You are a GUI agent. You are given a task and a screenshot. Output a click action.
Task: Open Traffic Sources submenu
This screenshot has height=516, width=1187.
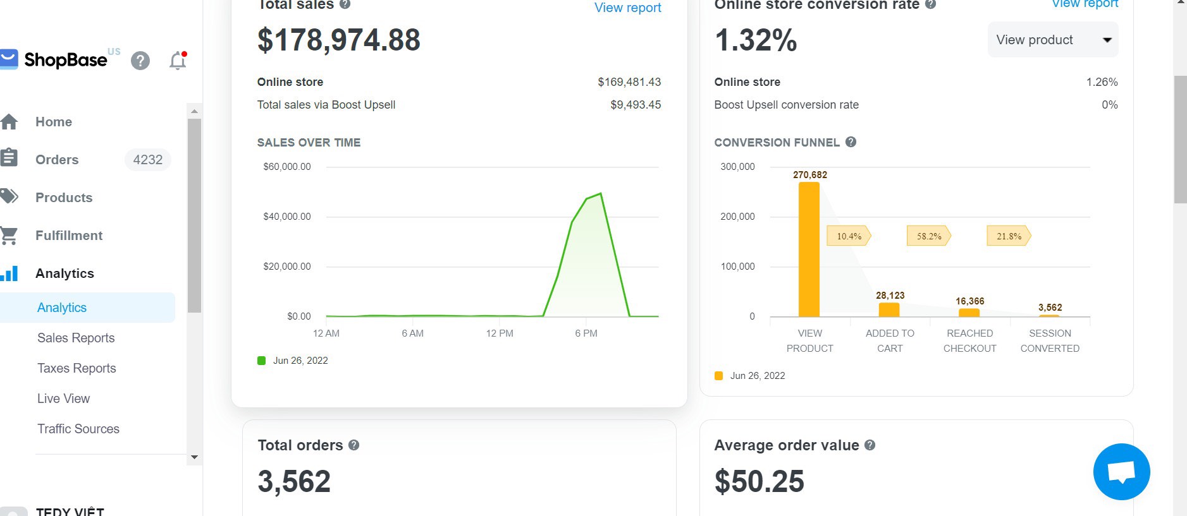(x=78, y=429)
